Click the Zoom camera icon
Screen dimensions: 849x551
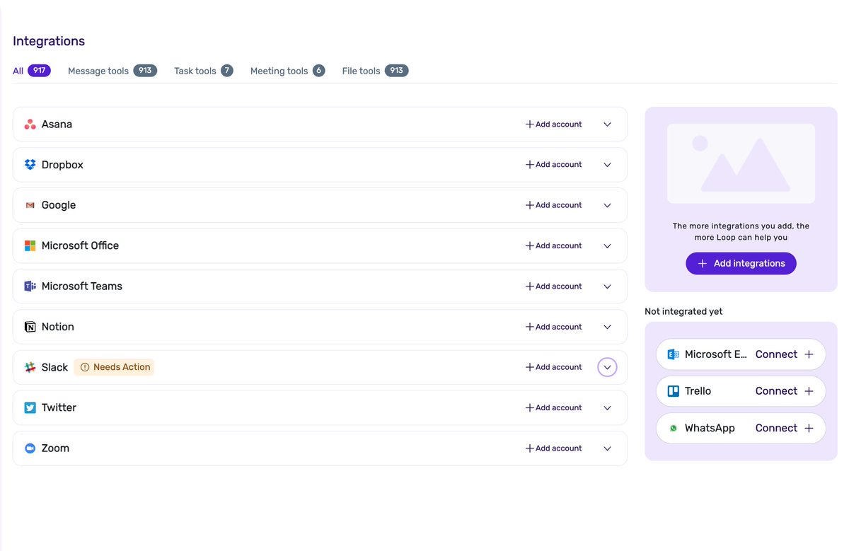click(x=30, y=448)
